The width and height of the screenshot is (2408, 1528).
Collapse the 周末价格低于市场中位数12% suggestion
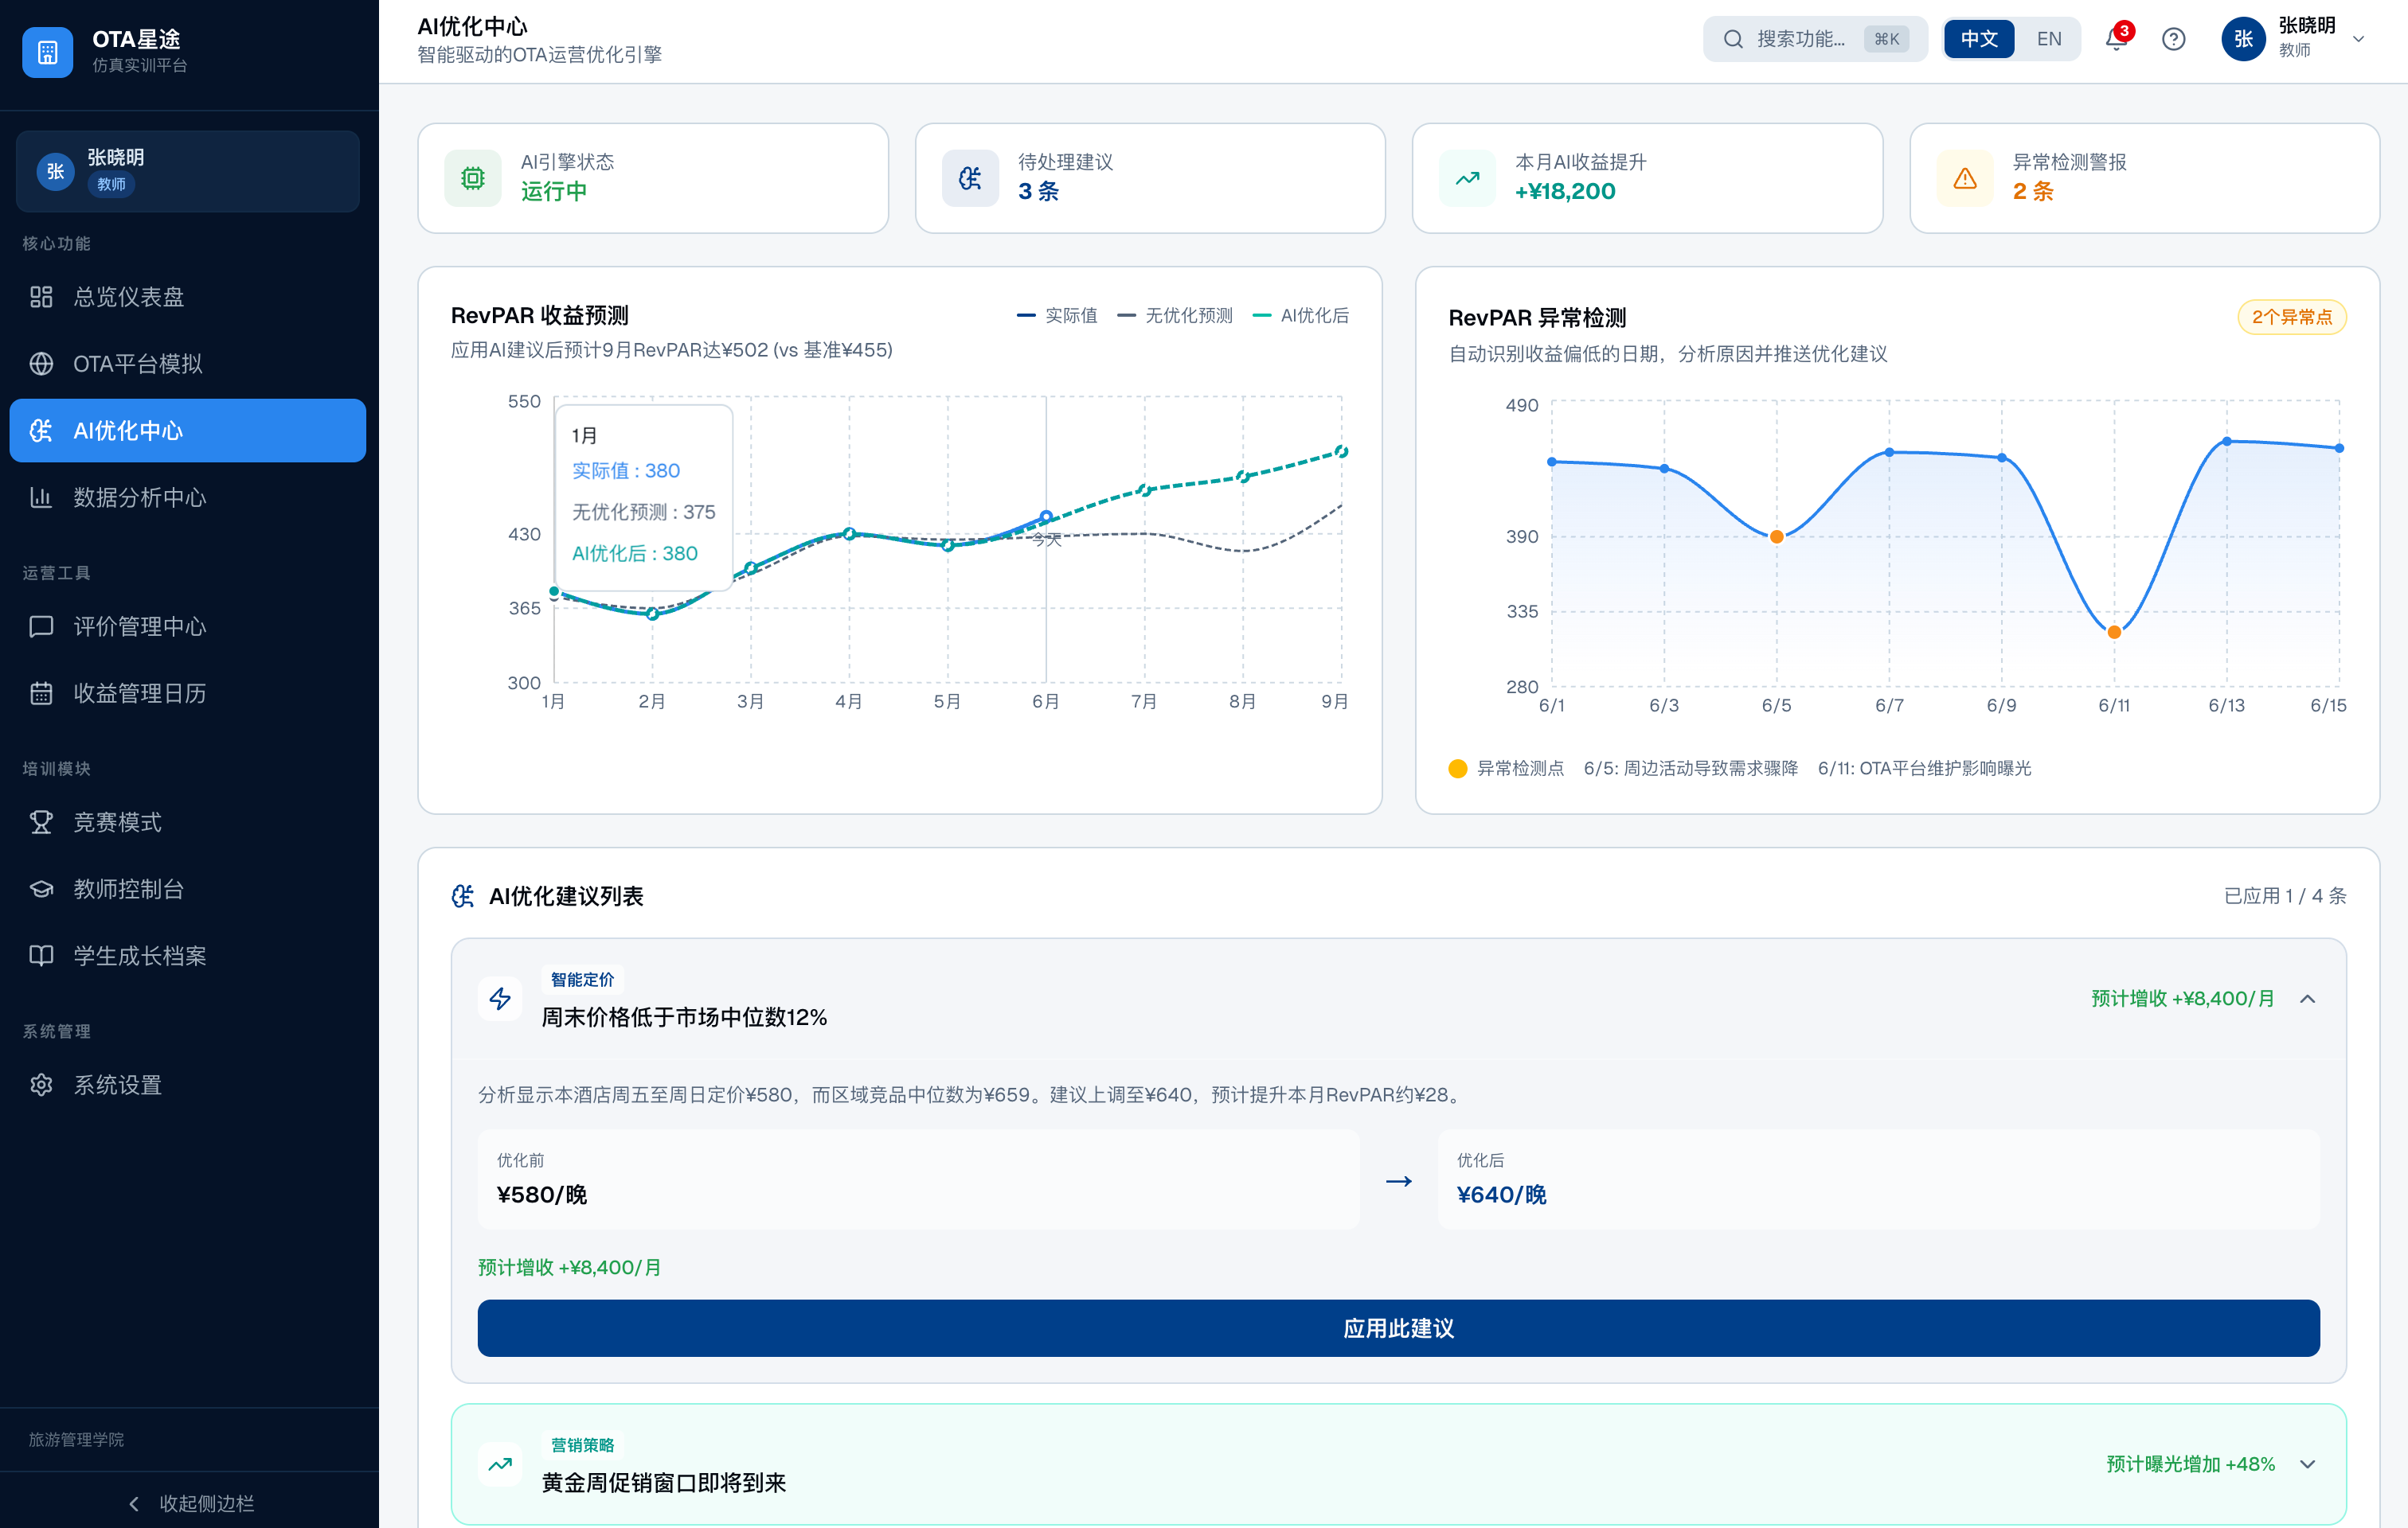2307,1000
